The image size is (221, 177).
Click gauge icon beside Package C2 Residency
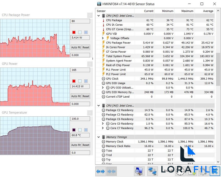click(x=103, y=110)
